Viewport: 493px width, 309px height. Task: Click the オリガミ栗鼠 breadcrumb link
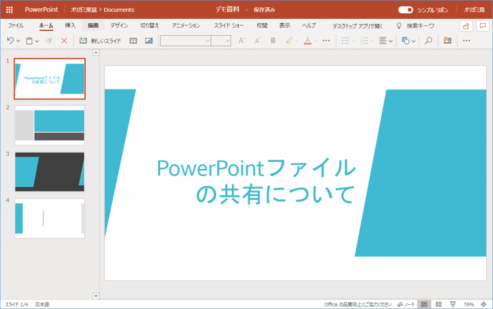[x=84, y=10]
